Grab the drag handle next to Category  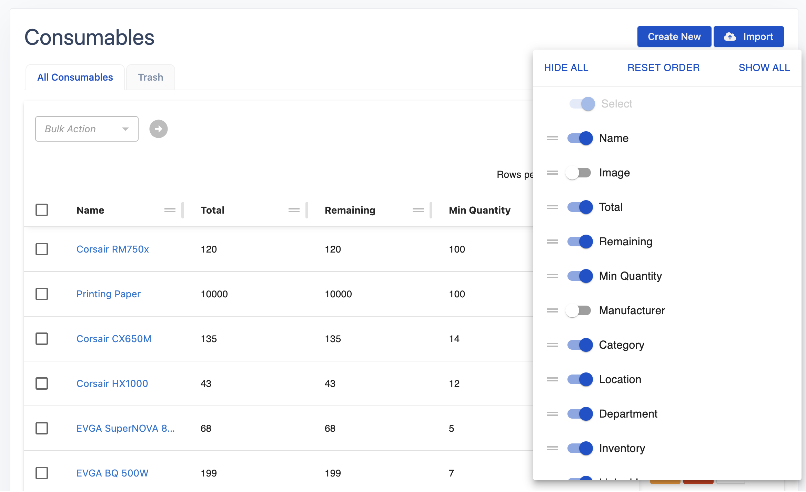[x=553, y=345]
